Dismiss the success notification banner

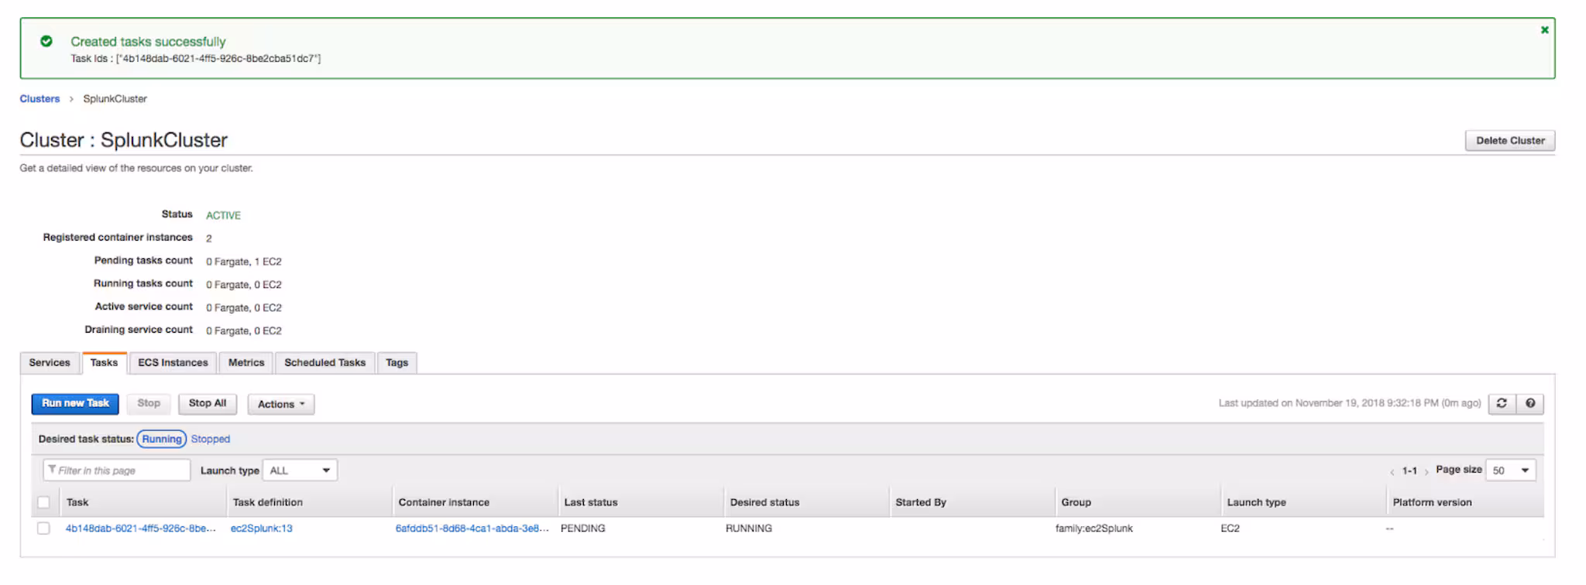1544,30
